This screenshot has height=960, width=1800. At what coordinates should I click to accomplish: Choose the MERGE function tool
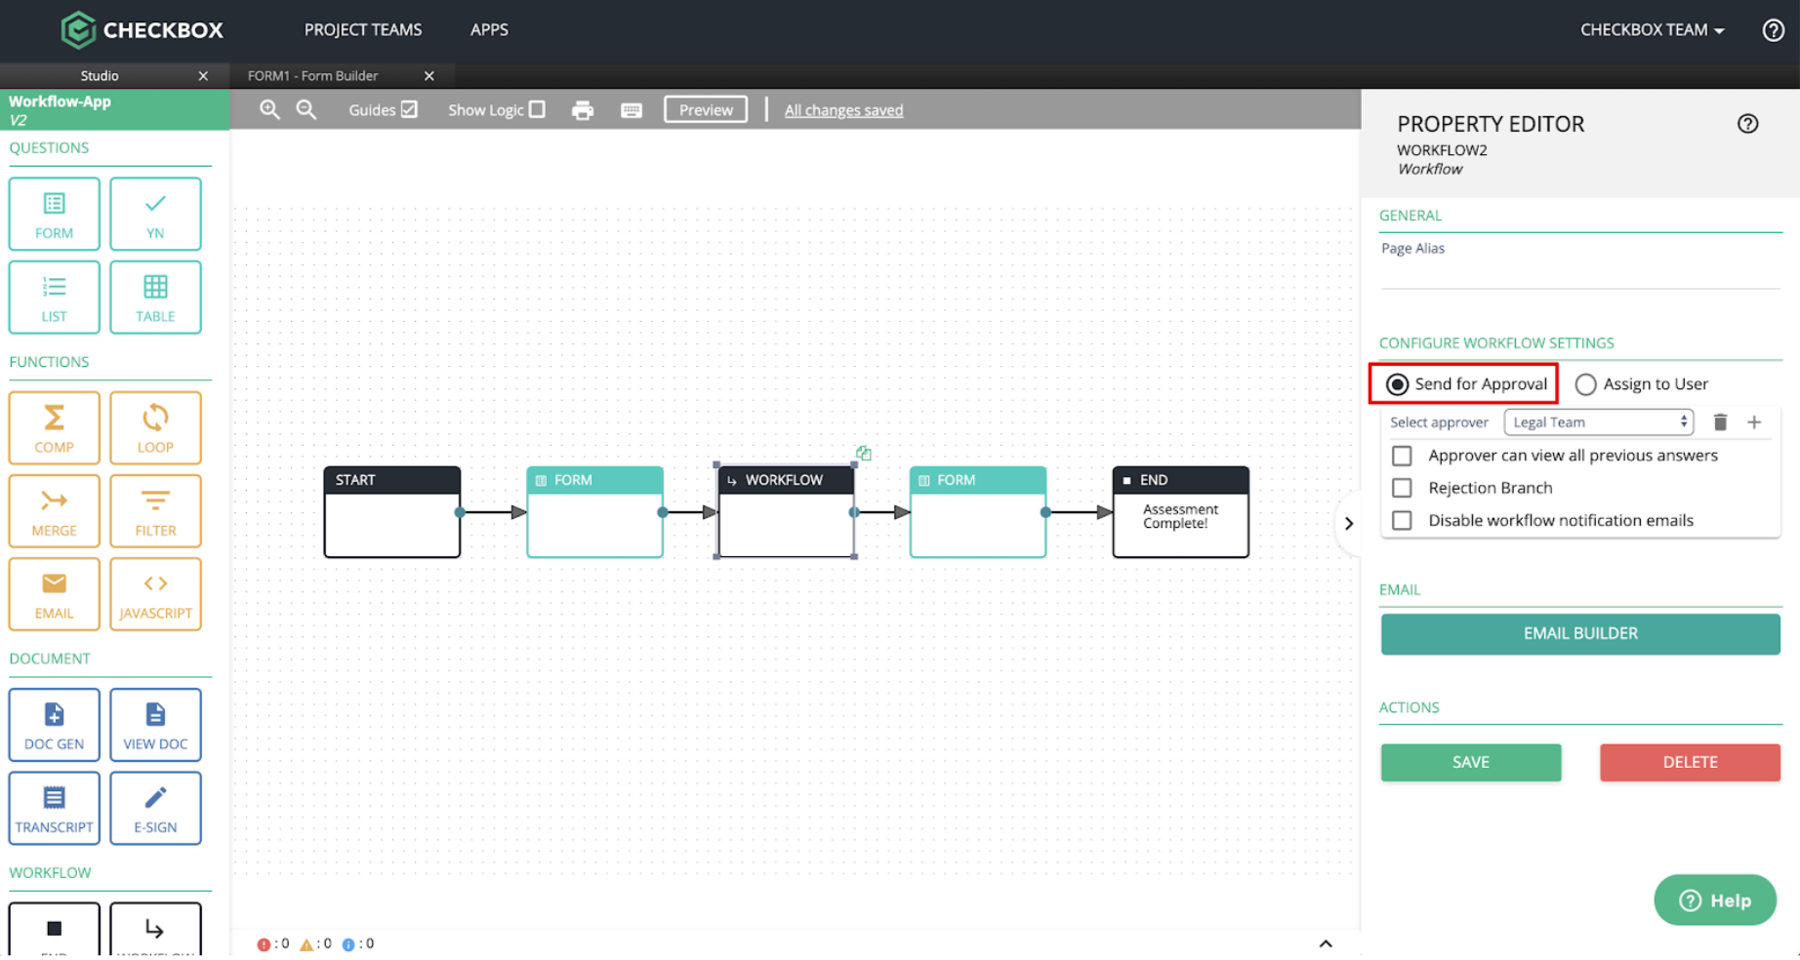[55, 511]
